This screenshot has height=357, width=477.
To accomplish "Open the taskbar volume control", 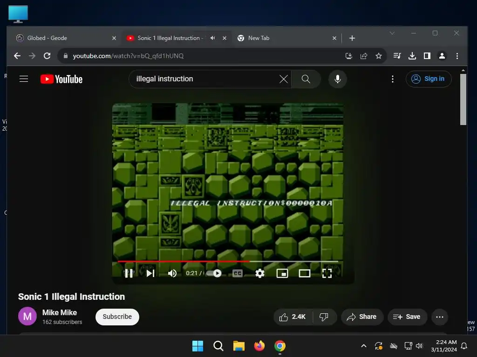I will click(x=419, y=346).
